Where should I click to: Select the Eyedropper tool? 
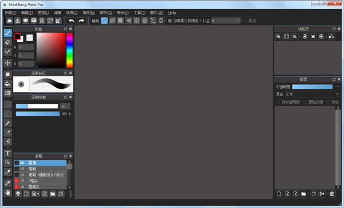pos(7,183)
